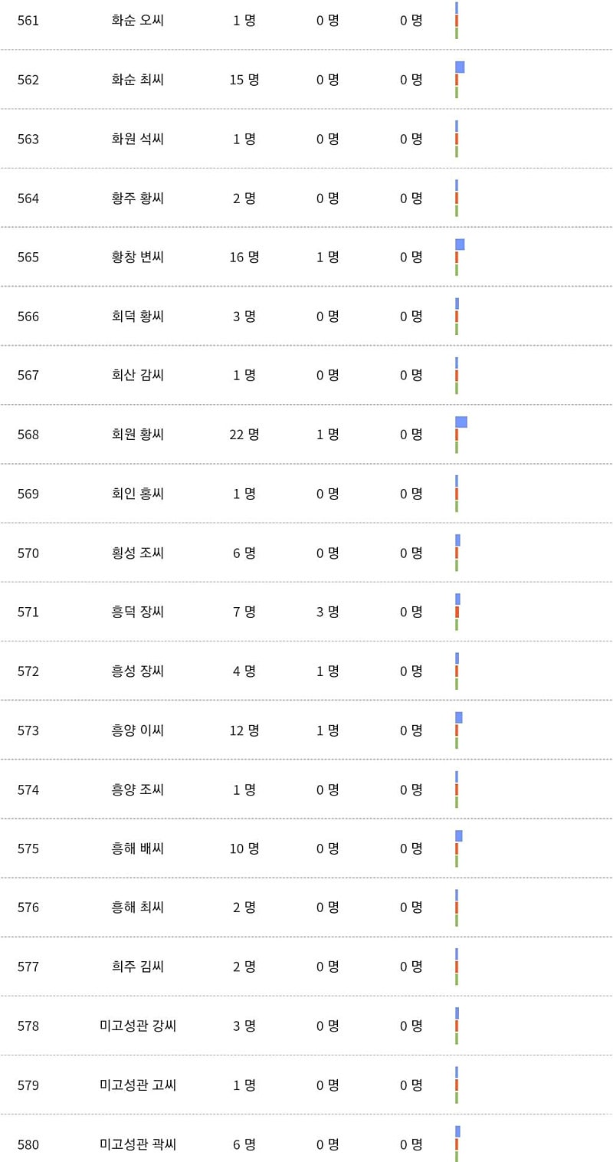The image size is (613, 1162).
Task: Click the 16 명 count for 황창 변씨
Action: pos(244,257)
